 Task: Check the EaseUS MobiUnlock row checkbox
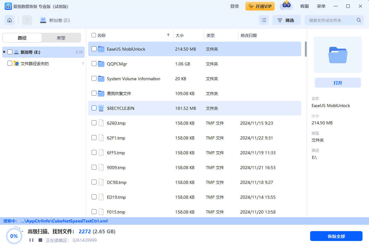coord(94,49)
